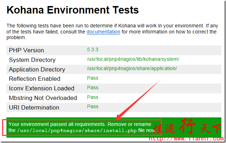This screenshot has width=226, height=143.
Task: Click the Iconv Extension Loaded label
Action: tap(41, 88)
